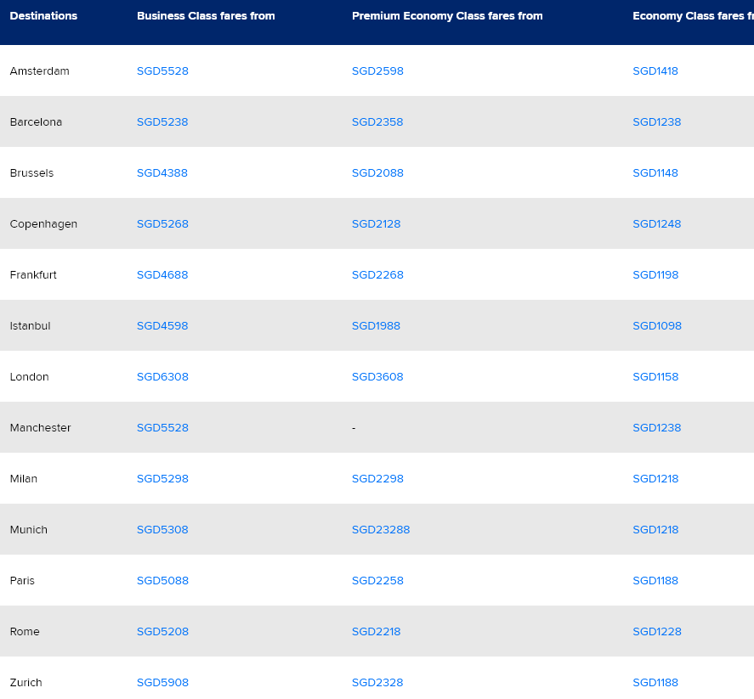Open London Business Class fare SGD6308

(x=162, y=377)
